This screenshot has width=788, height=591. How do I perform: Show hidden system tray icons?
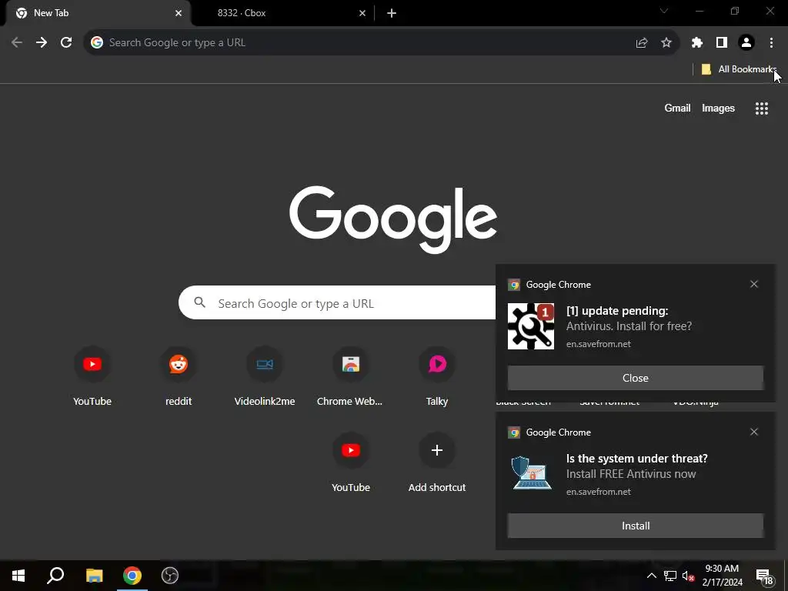point(651,576)
